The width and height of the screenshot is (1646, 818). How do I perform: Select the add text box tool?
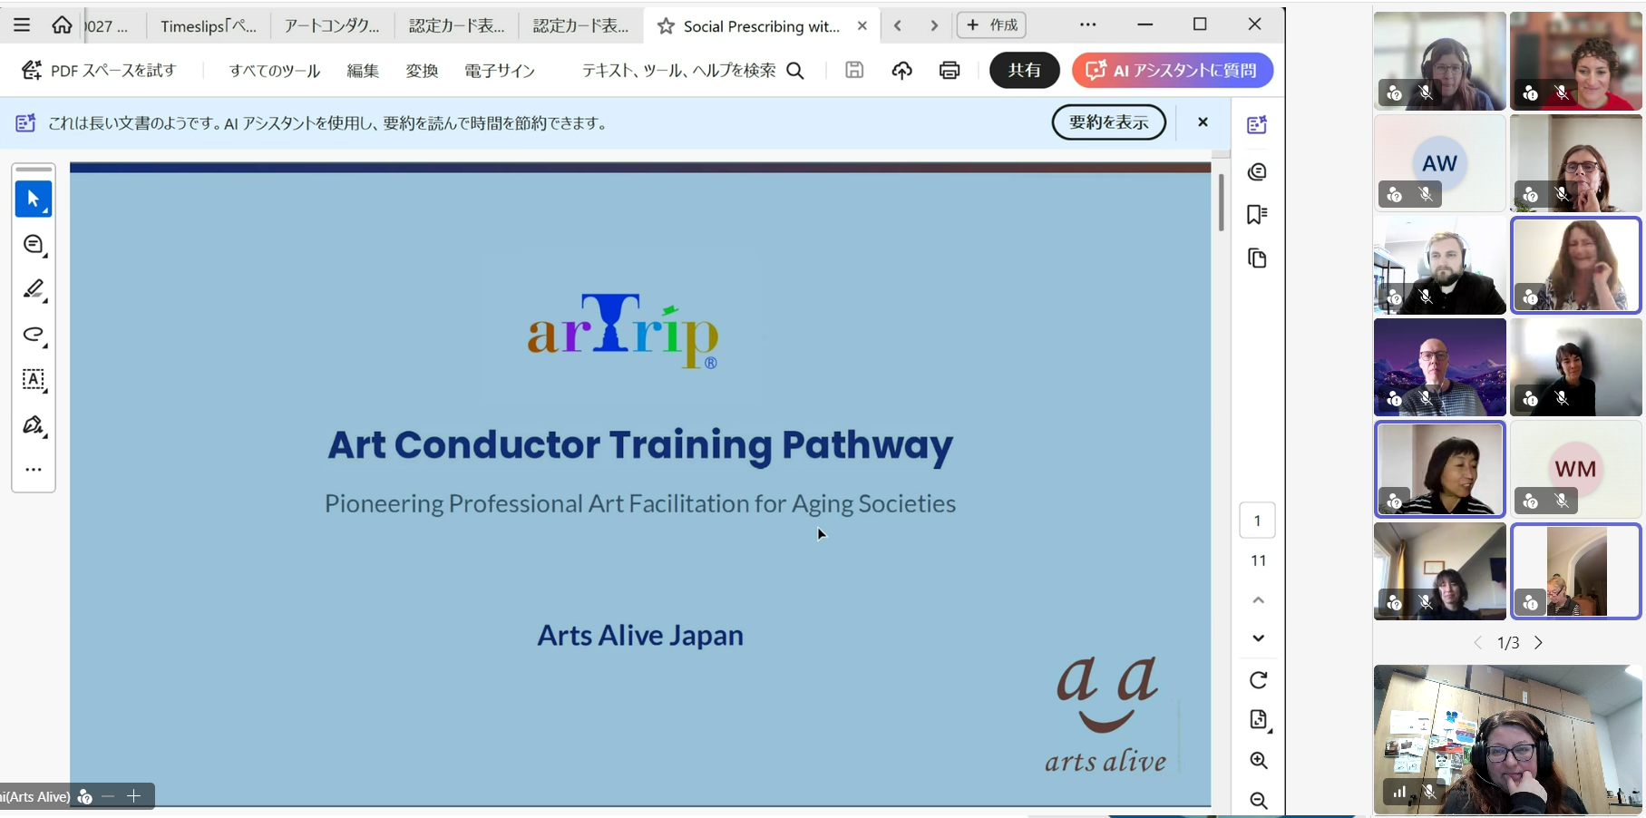(34, 380)
